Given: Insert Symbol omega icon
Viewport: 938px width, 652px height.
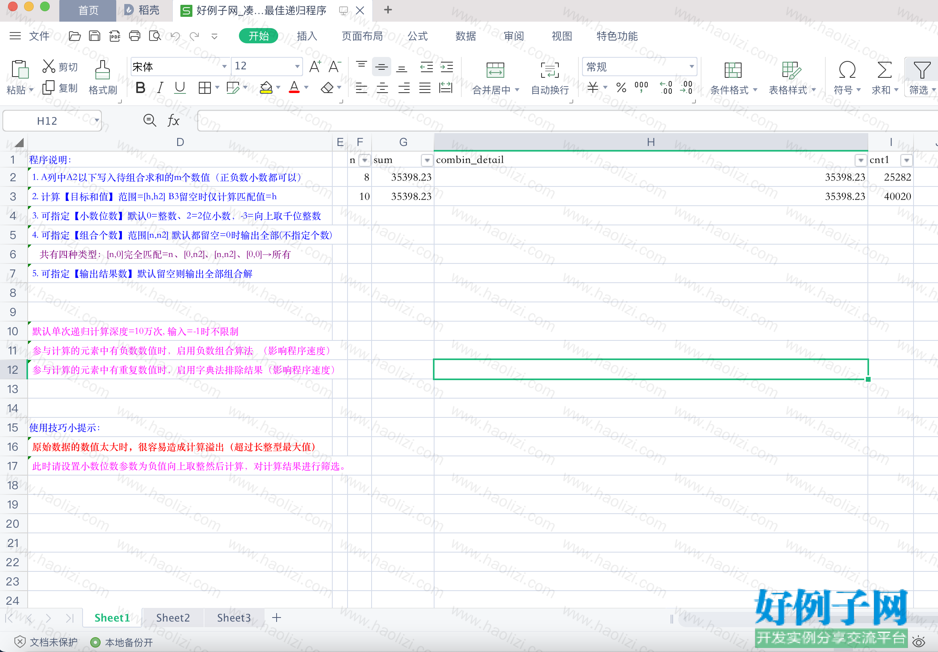Looking at the screenshot, I should (847, 70).
